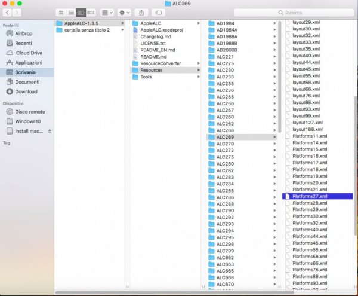Switch to icon view
Viewport: 358px width, 296px height.
point(61,13)
